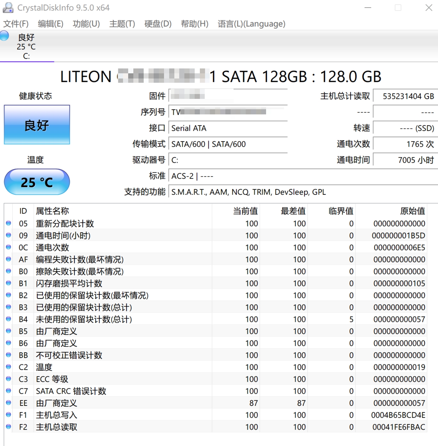Click the 原始值 column header
438x446 pixels.
(x=412, y=211)
